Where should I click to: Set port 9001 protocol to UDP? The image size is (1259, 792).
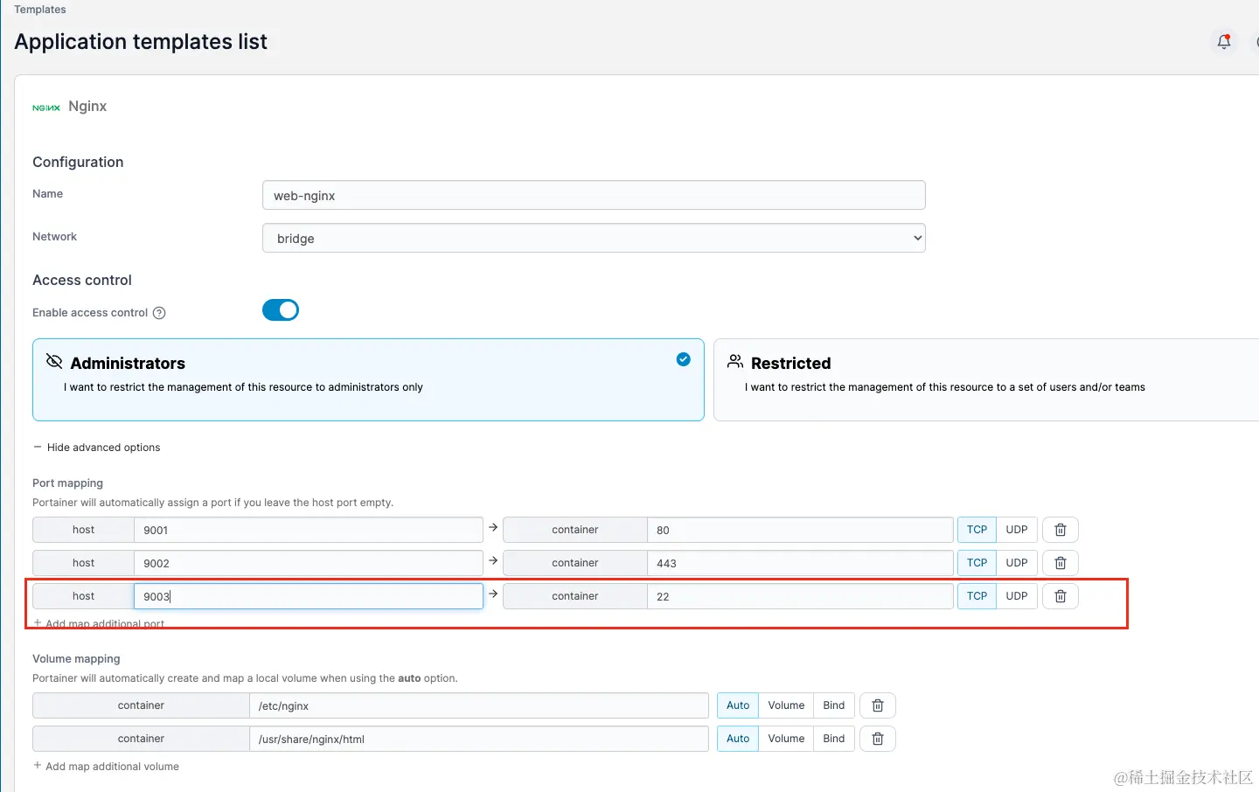coord(1016,530)
